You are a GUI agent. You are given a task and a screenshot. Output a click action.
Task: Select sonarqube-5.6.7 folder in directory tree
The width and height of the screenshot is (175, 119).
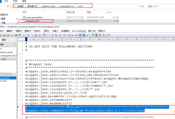tap(8, 56)
